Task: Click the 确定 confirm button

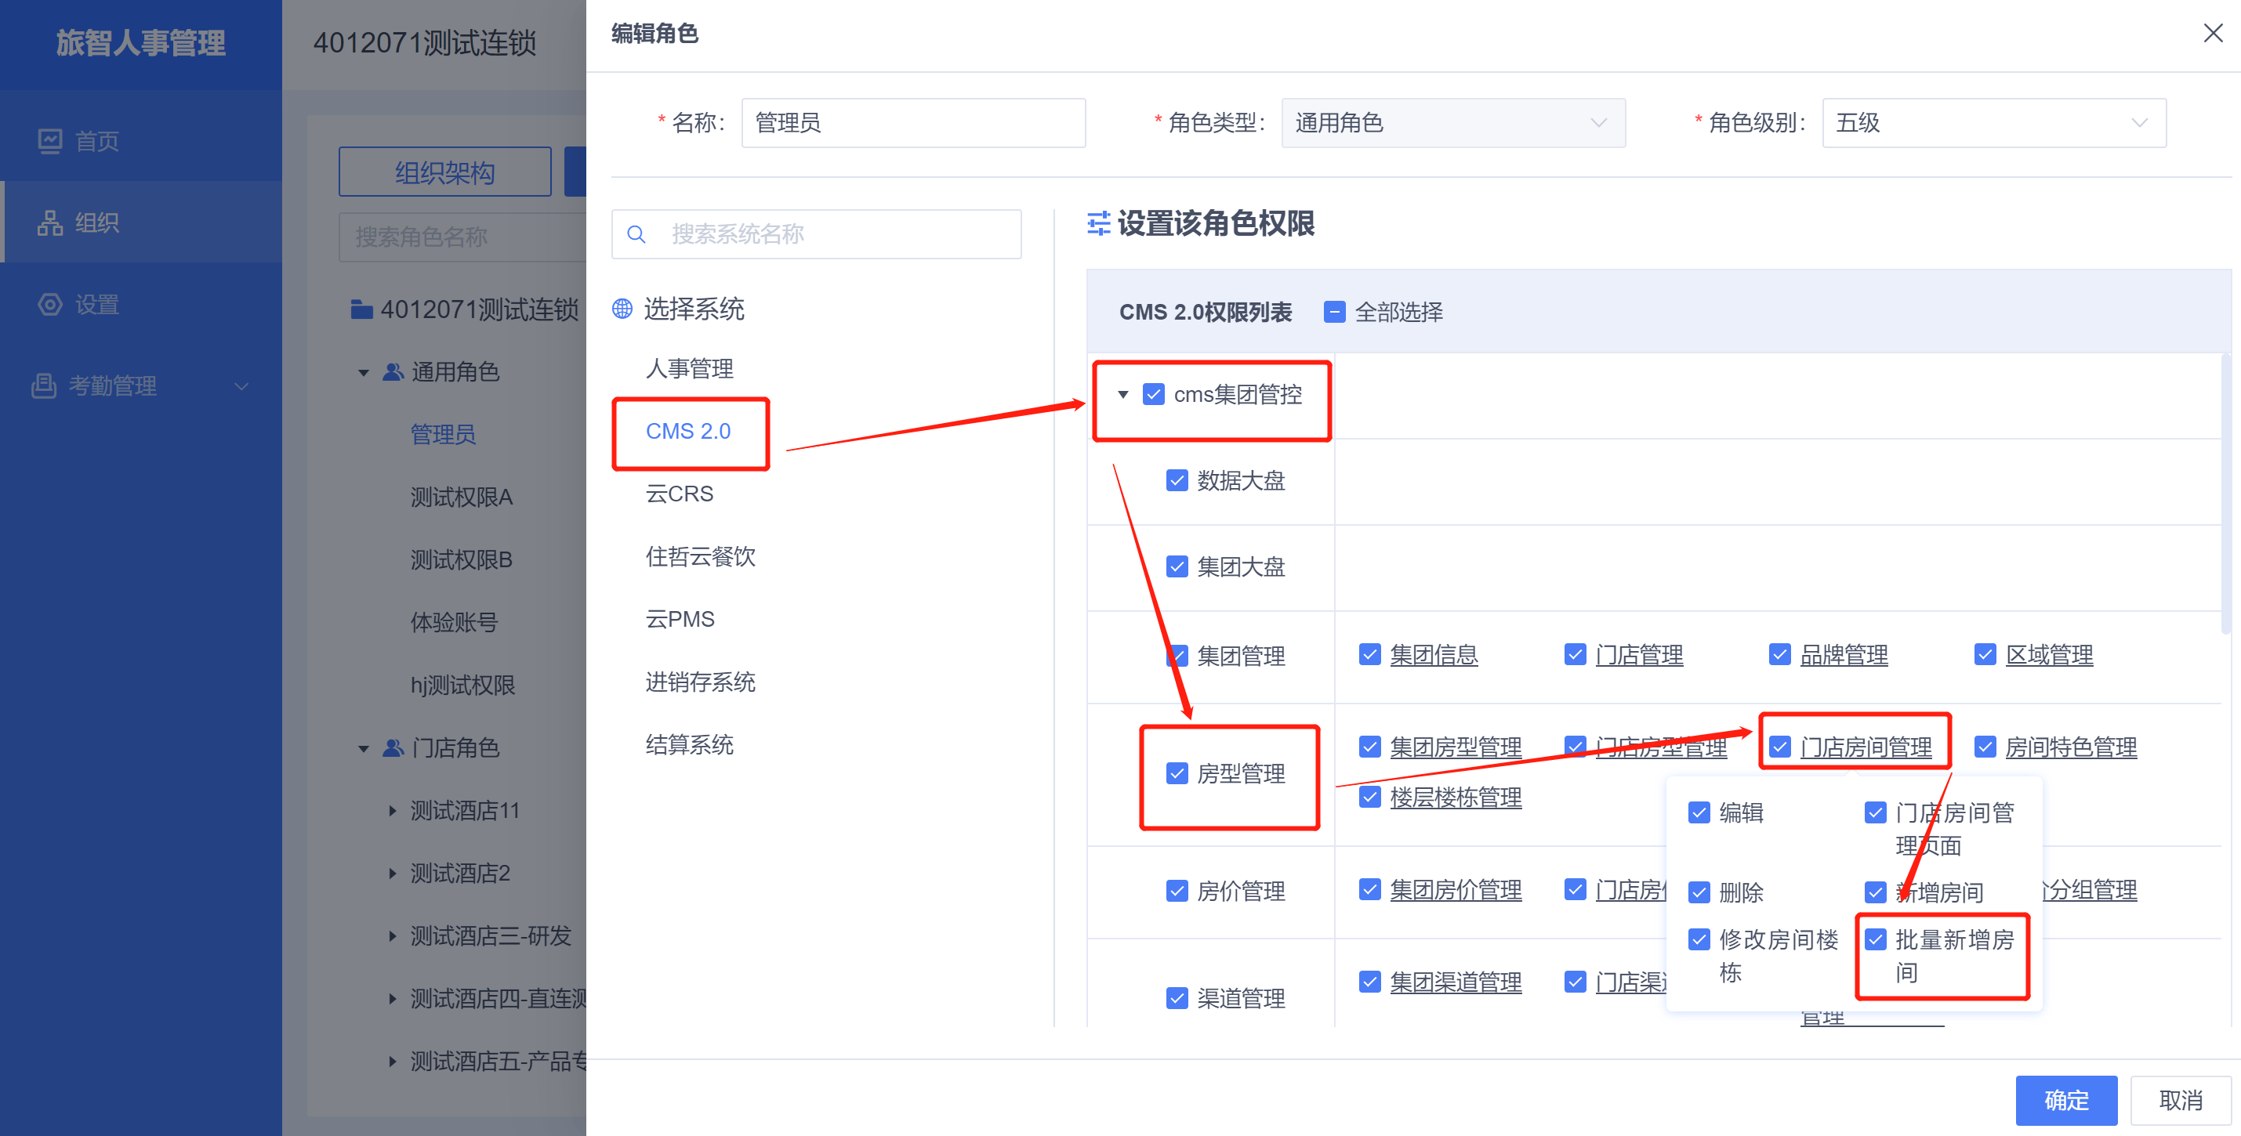Action: [x=2066, y=1100]
